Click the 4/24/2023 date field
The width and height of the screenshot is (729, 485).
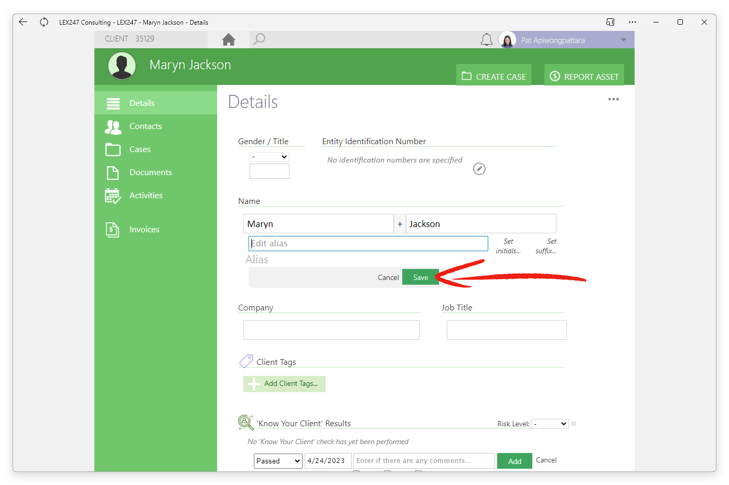(328, 461)
